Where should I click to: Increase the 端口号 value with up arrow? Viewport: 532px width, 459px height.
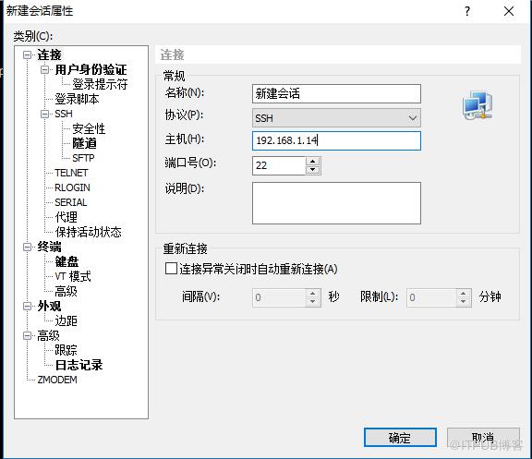313,161
